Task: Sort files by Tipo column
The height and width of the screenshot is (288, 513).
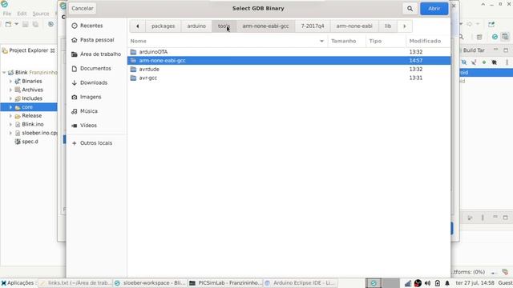Action: point(386,41)
